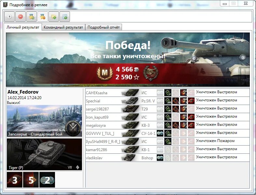Click critical hits icon in sergei198287 row
Image resolution: width=256 pixels, height=195 pixels.
176,109
